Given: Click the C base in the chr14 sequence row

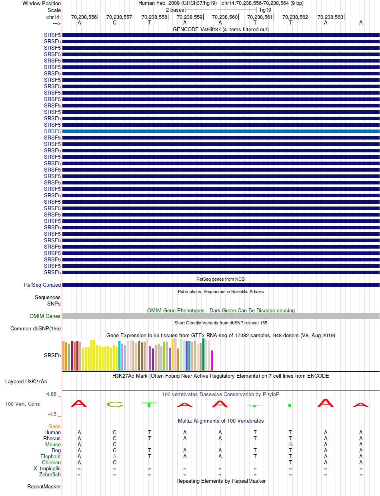Looking at the screenshot, I should point(114,22).
